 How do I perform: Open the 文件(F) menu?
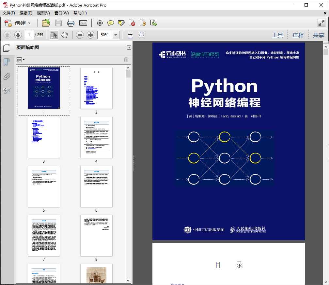pyautogui.click(x=8, y=13)
